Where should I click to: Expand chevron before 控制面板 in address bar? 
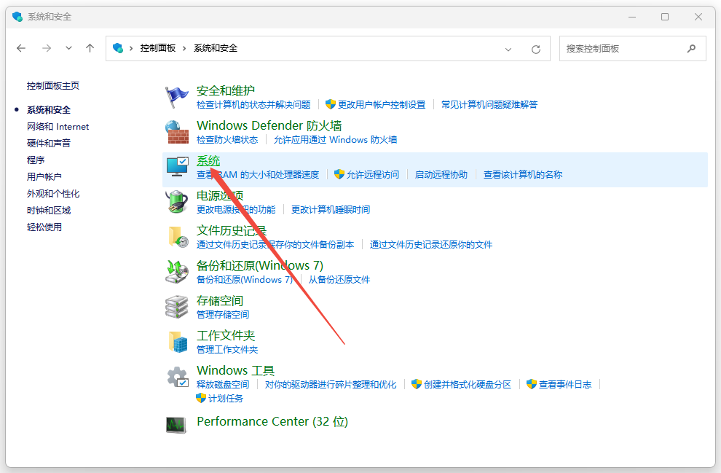(131, 48)
